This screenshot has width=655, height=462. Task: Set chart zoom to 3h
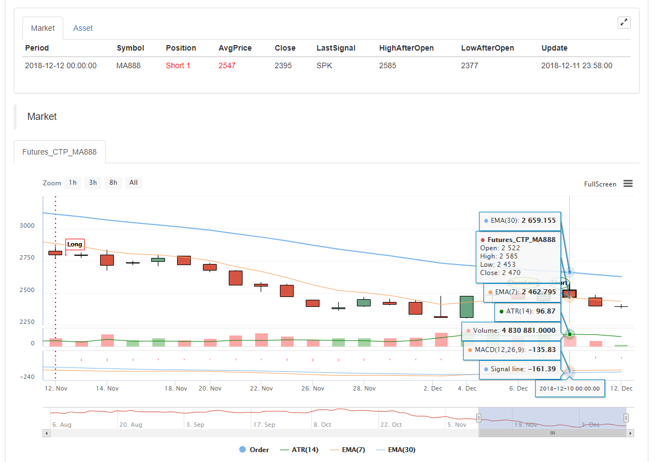point(93,183)
